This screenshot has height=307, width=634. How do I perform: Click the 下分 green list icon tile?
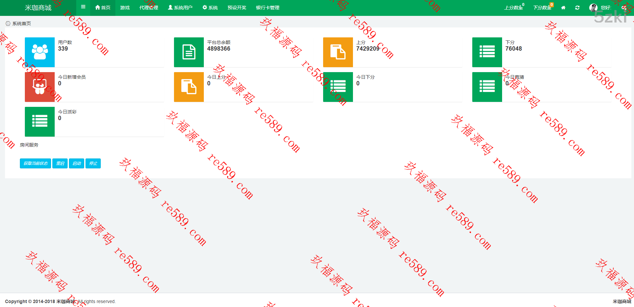click(x=487, y=52)
